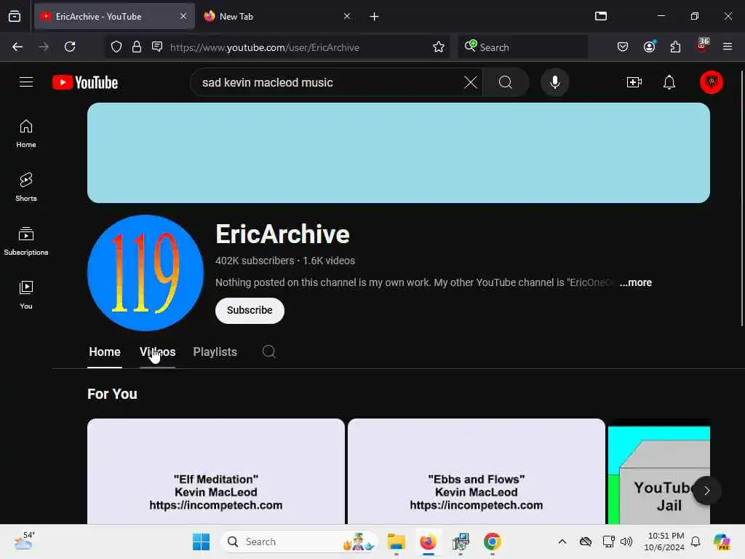Viewport: 745px width, 559px height.
Task: Click the light blue channel banner
Action: coord(398,153)
